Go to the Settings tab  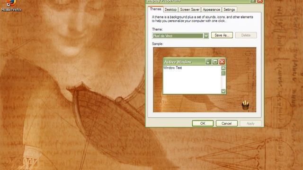[x=229, y=9]
